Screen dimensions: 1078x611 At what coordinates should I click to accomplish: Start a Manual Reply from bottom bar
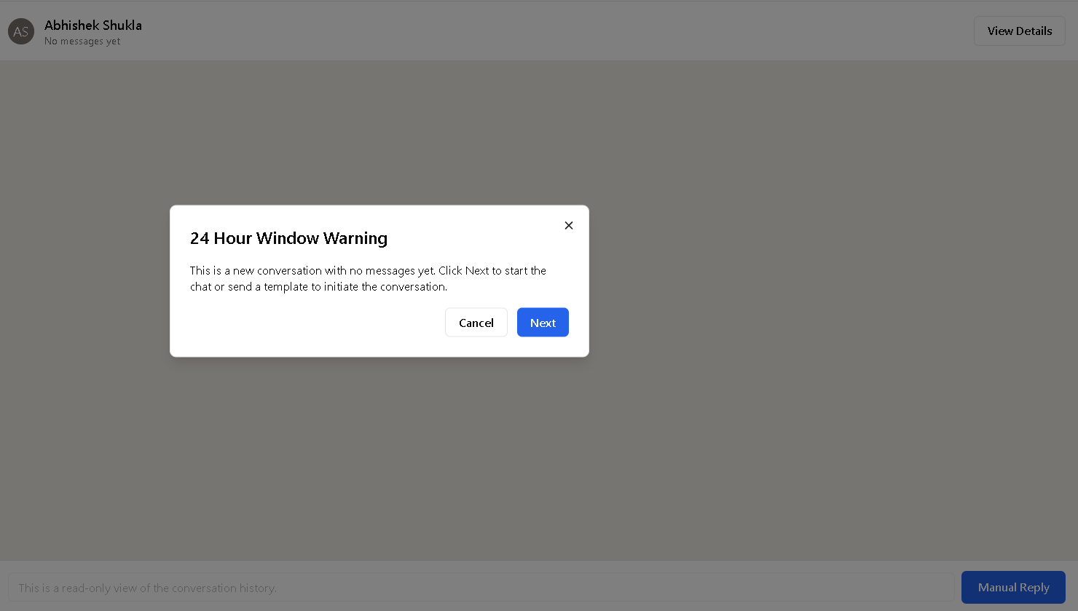tap(1013, 587)
